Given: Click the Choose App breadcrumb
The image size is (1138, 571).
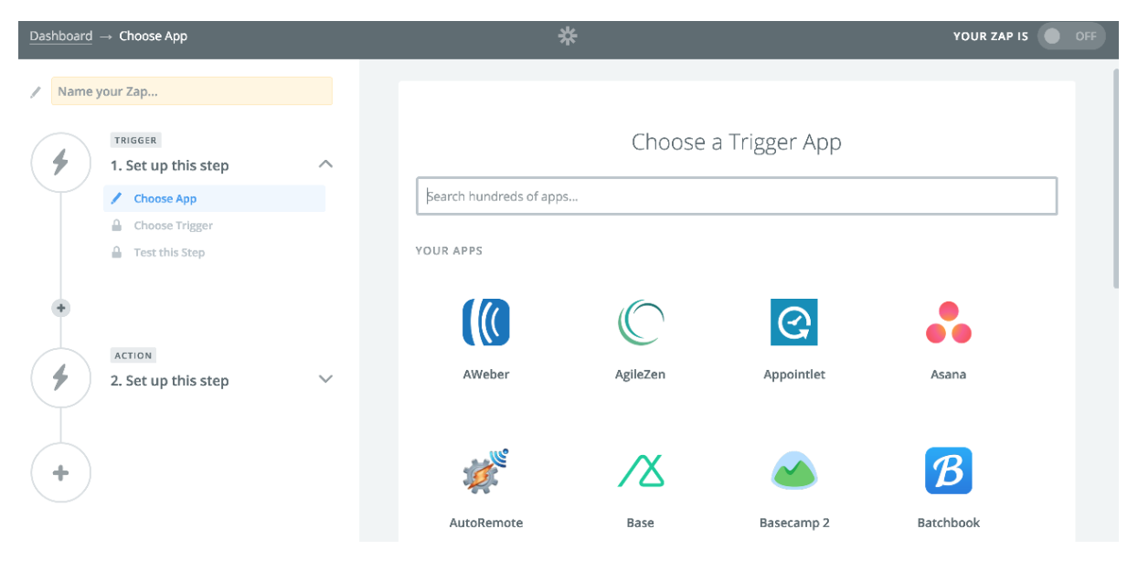Looking at the screenshot, I should [154, 37].
